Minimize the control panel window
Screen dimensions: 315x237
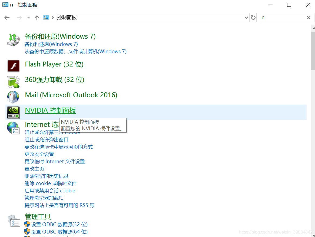coord(270,5)
